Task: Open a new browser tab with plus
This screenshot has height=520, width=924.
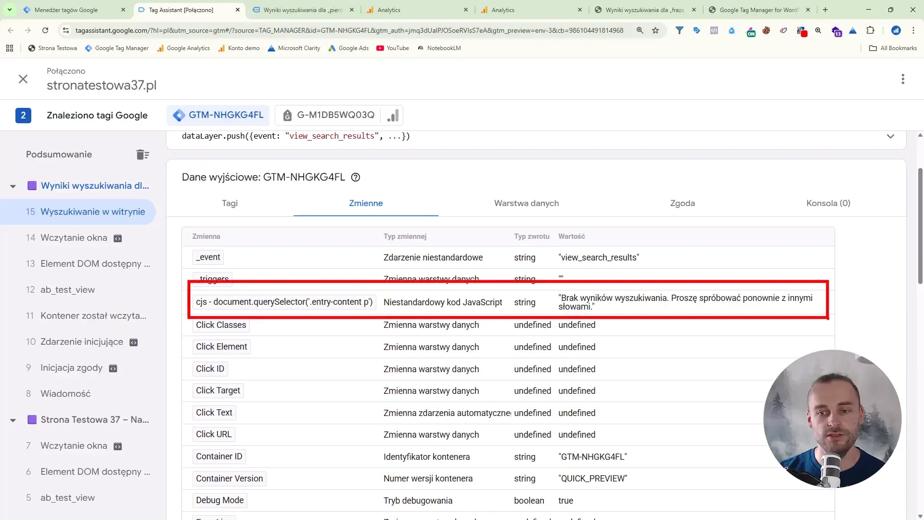Action: (825, 10)
